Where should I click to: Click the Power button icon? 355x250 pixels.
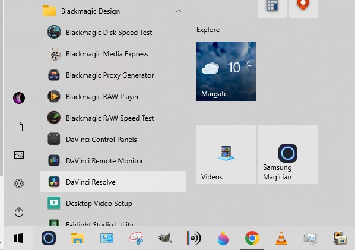19,212
